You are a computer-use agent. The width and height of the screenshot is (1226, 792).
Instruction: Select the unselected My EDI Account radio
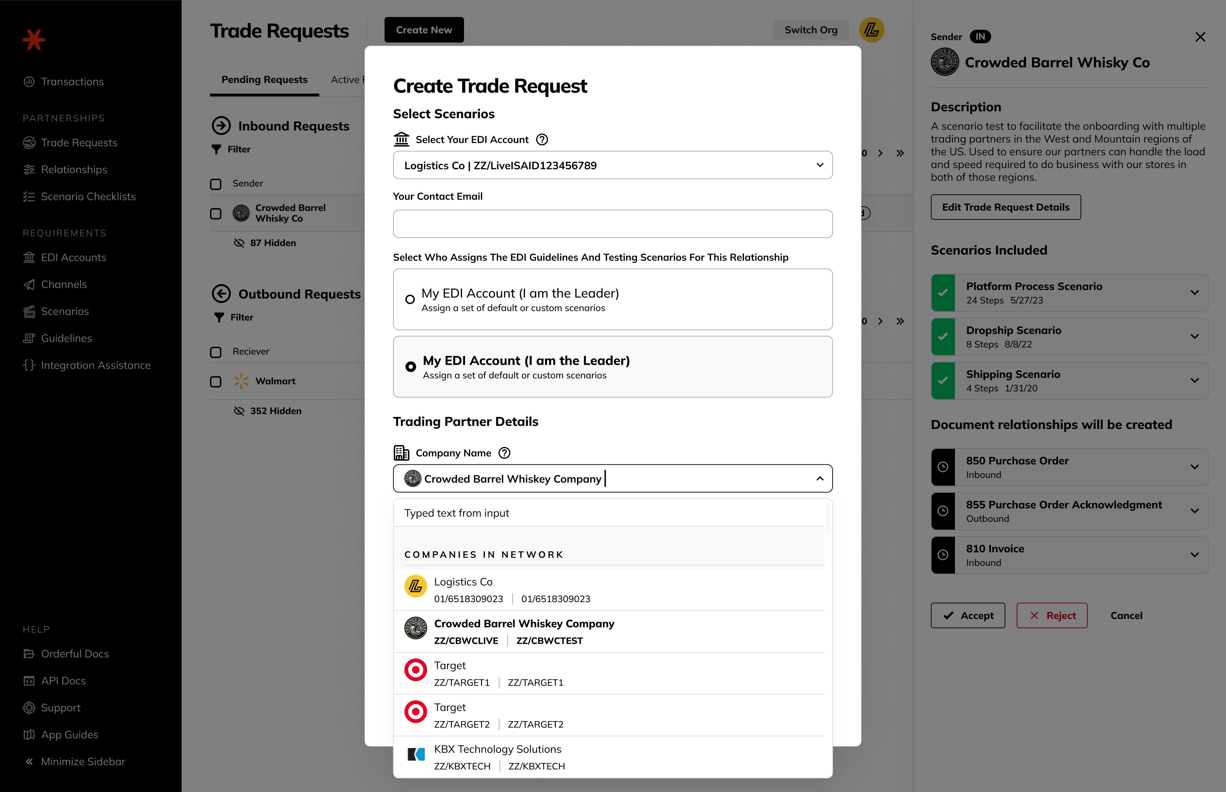click(x=410, y=299)
